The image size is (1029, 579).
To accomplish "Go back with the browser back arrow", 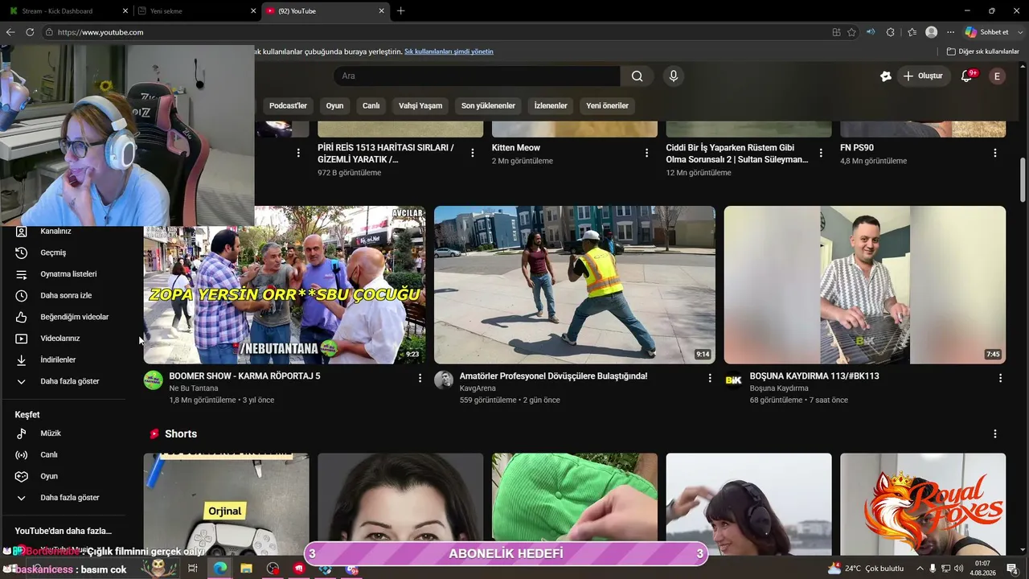I will click(10, 32).
